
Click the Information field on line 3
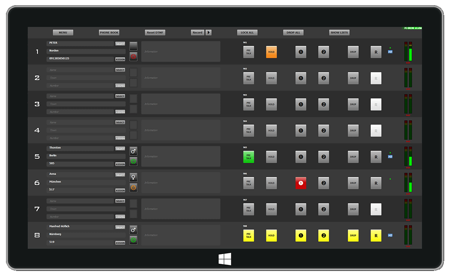pyautogui.click(x=181, y=104)
